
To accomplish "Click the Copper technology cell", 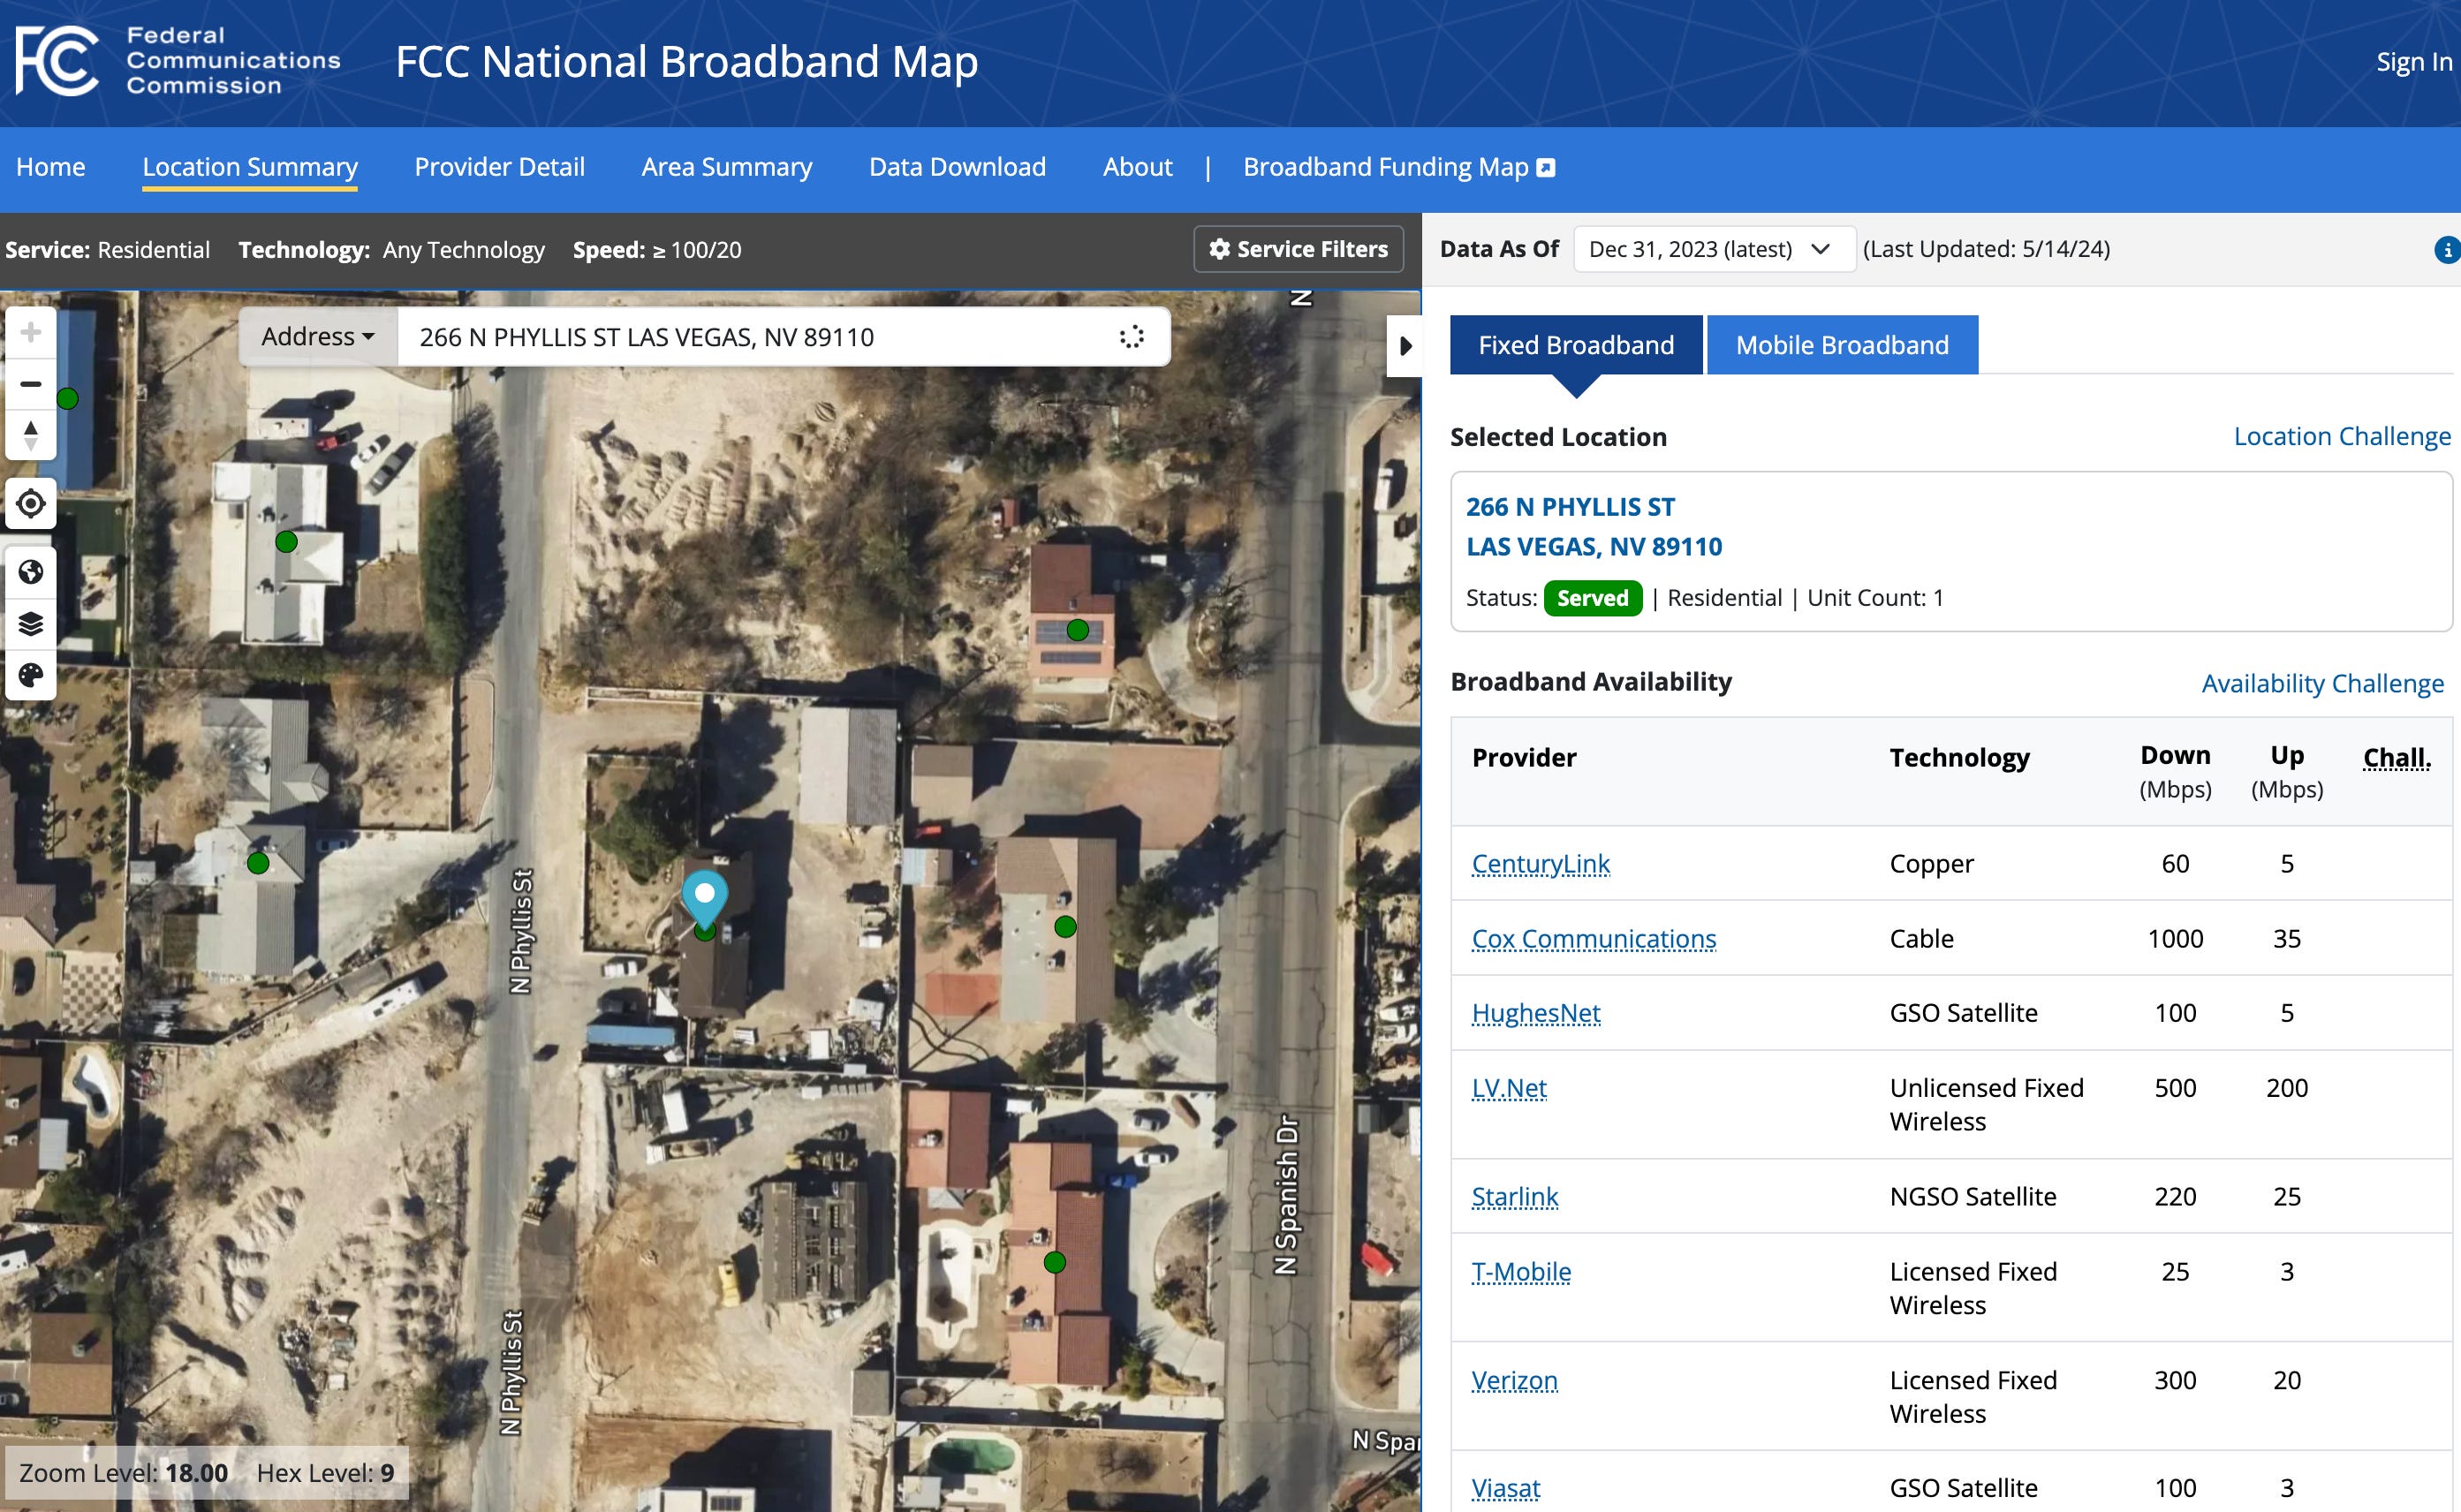I will click(x=1931, y=863).
